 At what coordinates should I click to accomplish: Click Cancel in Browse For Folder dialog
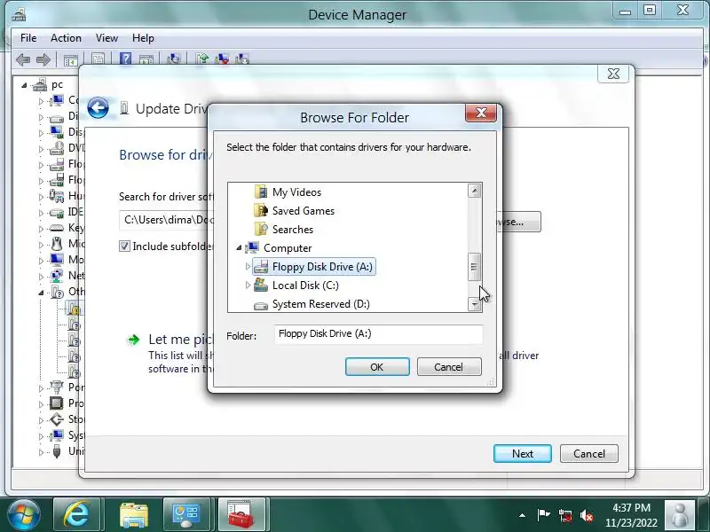pos(449,367)
